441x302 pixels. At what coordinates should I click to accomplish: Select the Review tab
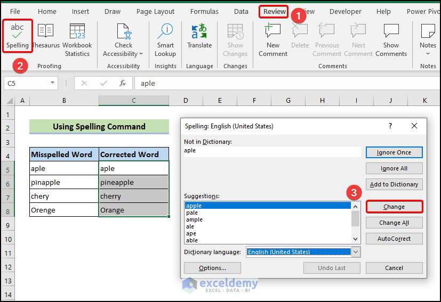[x=274, y=12]
